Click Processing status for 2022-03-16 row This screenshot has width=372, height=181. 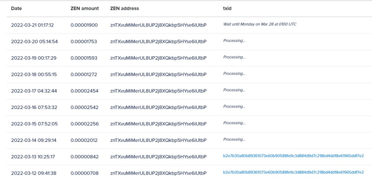point(234,107)
